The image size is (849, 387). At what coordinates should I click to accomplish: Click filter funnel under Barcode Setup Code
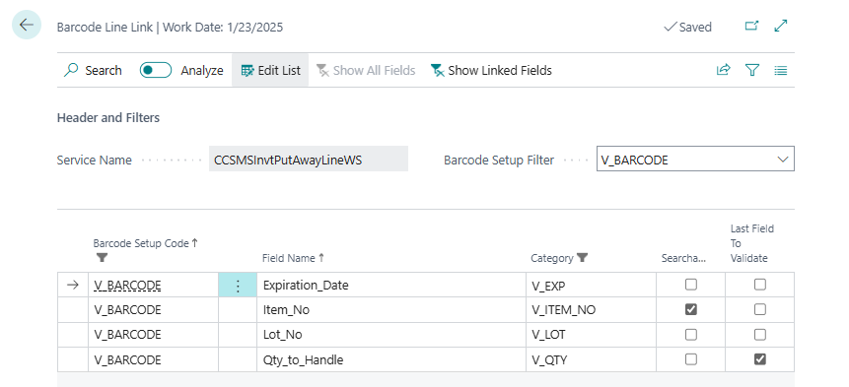[102, 258]
